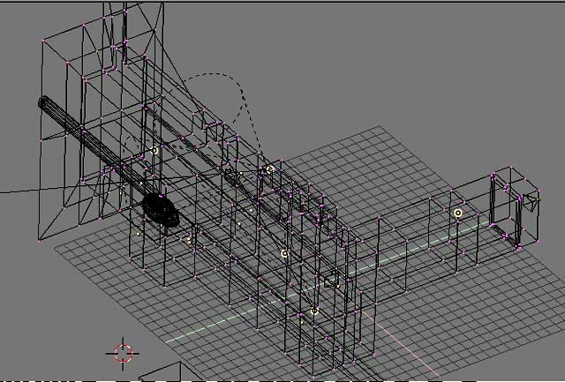Click the small dark box on the green axis
The width and height of the screenshot is (565, 382).
pos(331,281)
